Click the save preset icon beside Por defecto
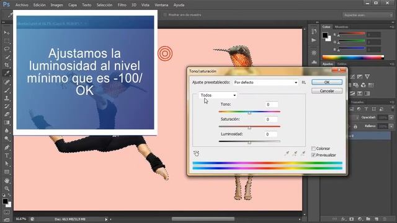Image resolution: width=397 pixels, height=223 pixels. tap(303, 82)
